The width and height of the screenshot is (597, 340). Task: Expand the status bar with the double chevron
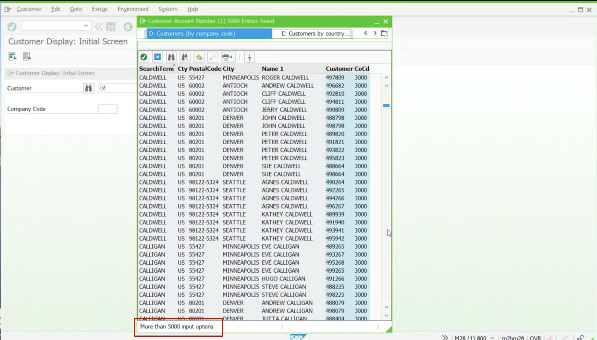point(445,337)
